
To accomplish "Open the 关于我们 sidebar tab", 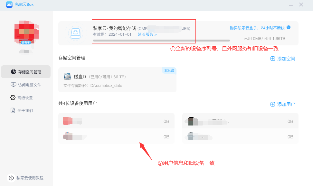I will 22,111.
